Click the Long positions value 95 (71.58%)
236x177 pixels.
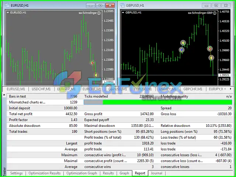(x=222, y=132)
